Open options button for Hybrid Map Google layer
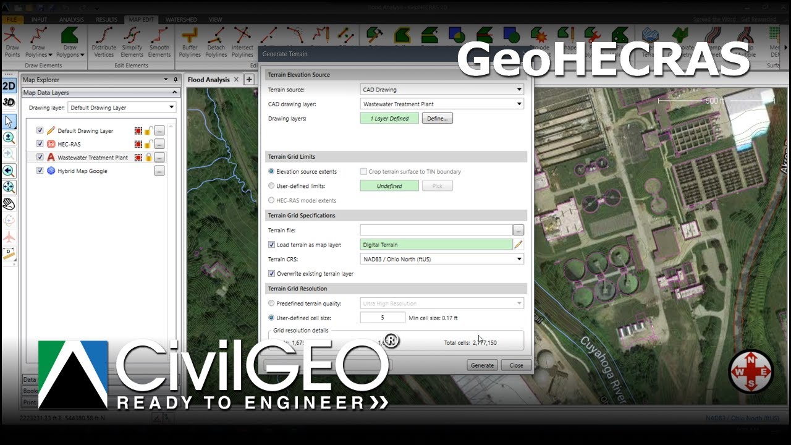The height and width of the screenshot is (445, 791). (x=159, y=171)
